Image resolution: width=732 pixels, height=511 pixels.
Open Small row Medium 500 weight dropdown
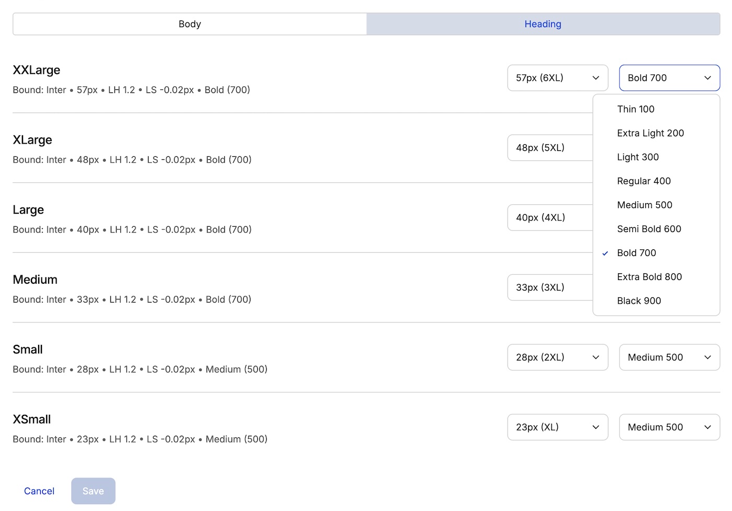click(x=669, y=357)
